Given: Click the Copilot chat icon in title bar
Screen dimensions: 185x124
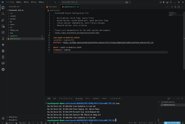Looking at the screenshot, I should pyautogui.click(x=126, y=2).
